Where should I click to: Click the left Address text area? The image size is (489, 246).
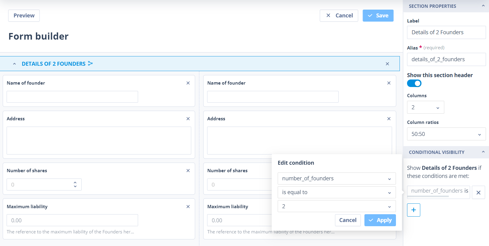[x=99, y=141]
